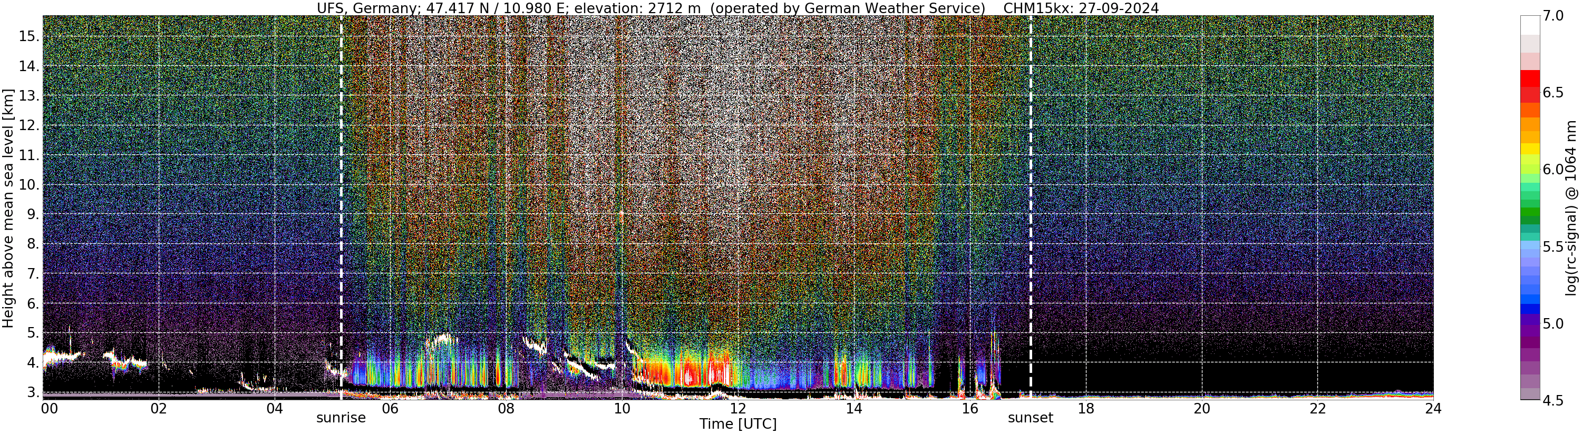Click the time axis tick '20'
This screenshot has width=1582, height=434.
(x=1202, y=409)
